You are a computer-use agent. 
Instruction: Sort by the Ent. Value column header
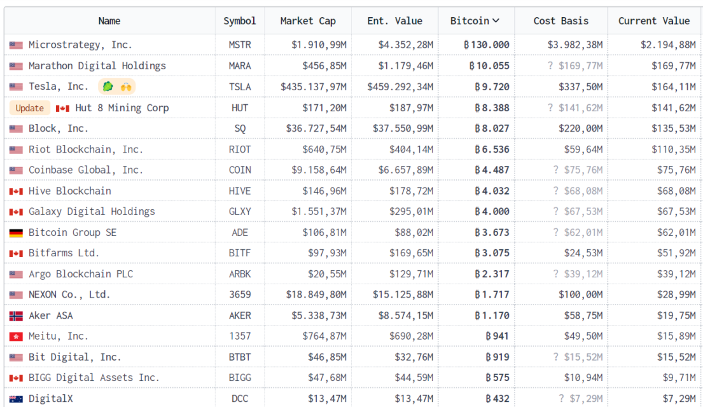[394, 20]
